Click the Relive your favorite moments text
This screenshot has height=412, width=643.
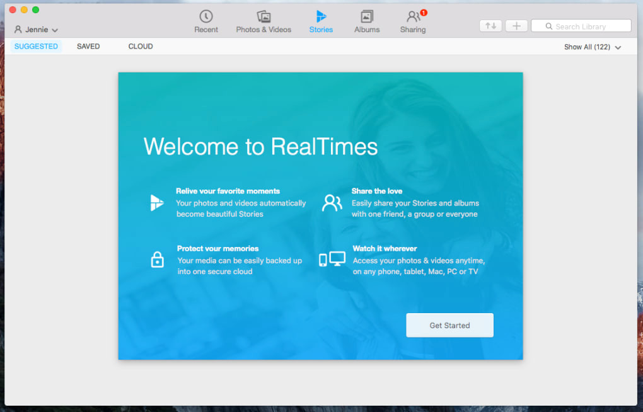[x=228, y=191]
